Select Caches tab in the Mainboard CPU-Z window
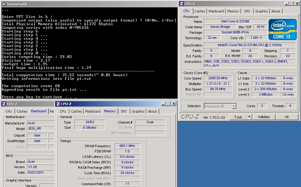 22,111
